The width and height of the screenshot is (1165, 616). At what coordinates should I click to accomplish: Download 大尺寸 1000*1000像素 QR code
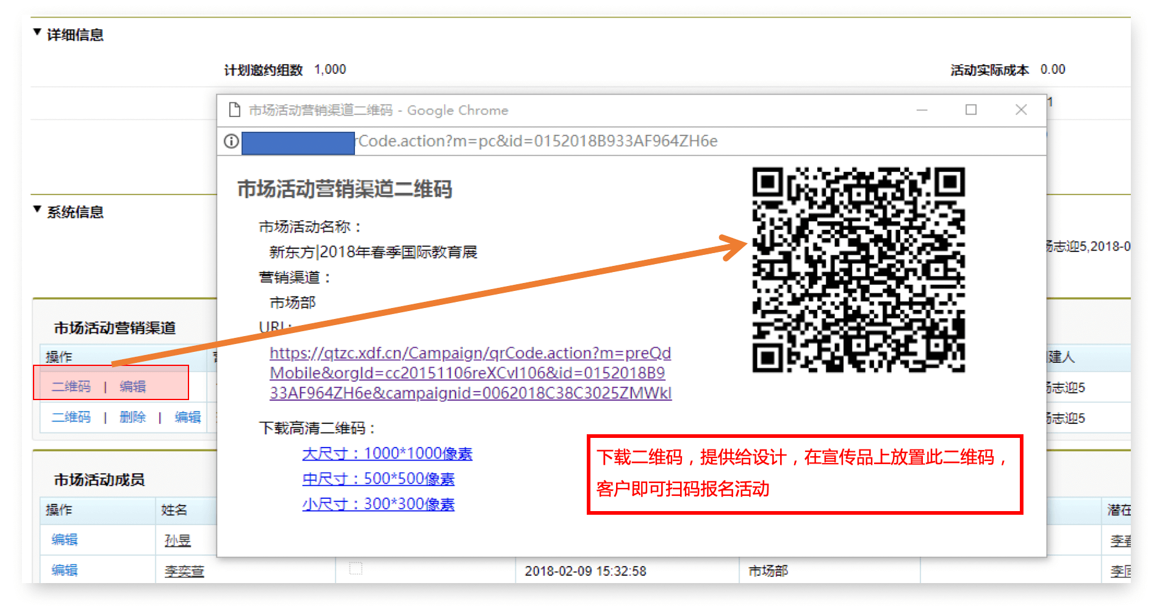click(387, 453)
